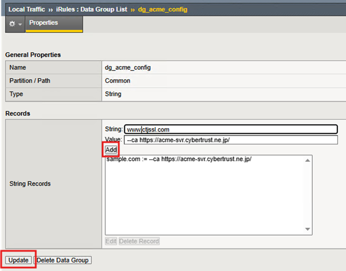Open the dropdown arrow beside the gear
This screenshot has width=346, height=271.
click(20, 24)
